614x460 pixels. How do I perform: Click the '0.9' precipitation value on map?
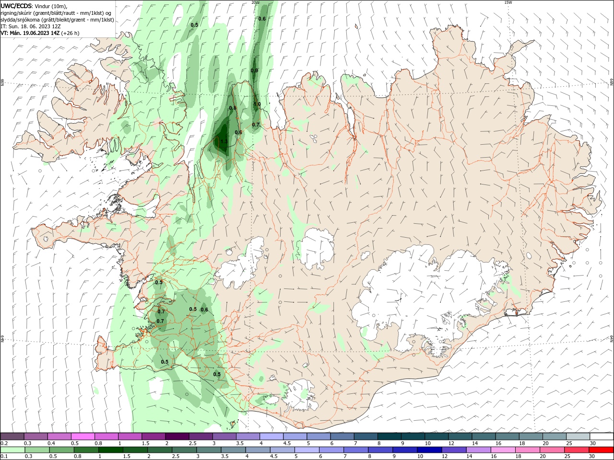[x=254, y=70]
